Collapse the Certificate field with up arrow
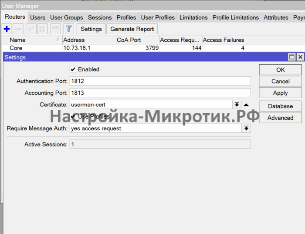The image size is (305, 234). click(246, 105)
